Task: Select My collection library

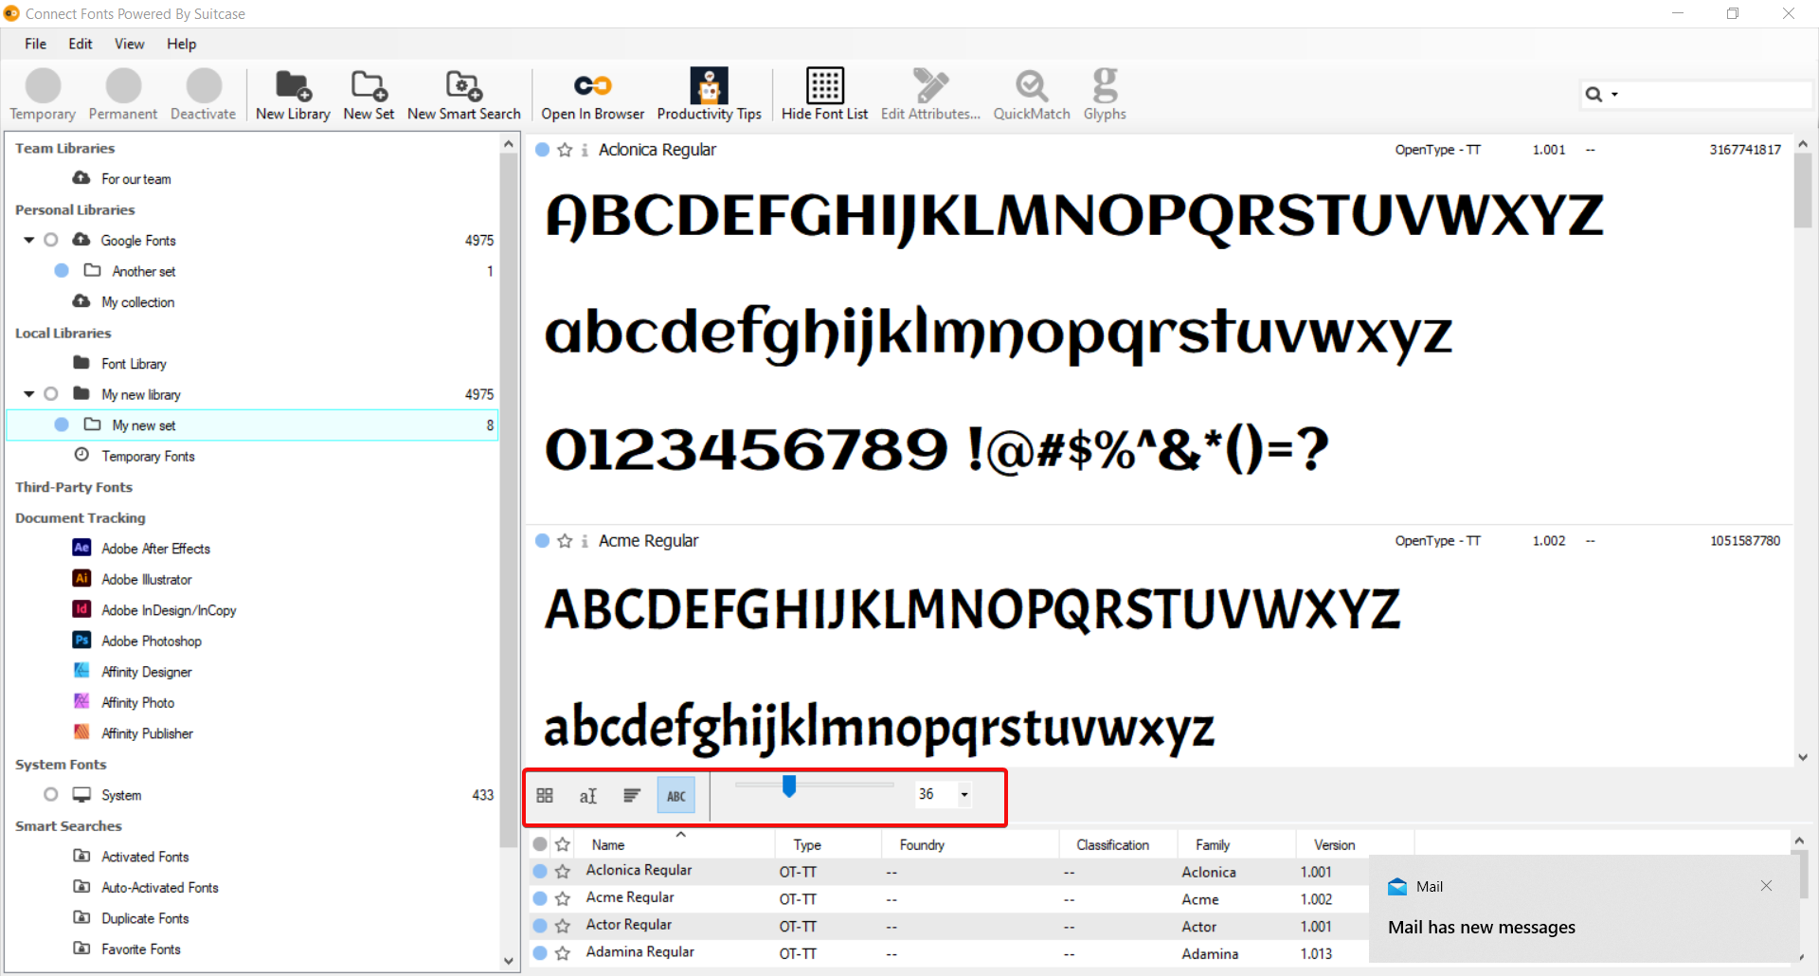Action: tap(137, 301)
